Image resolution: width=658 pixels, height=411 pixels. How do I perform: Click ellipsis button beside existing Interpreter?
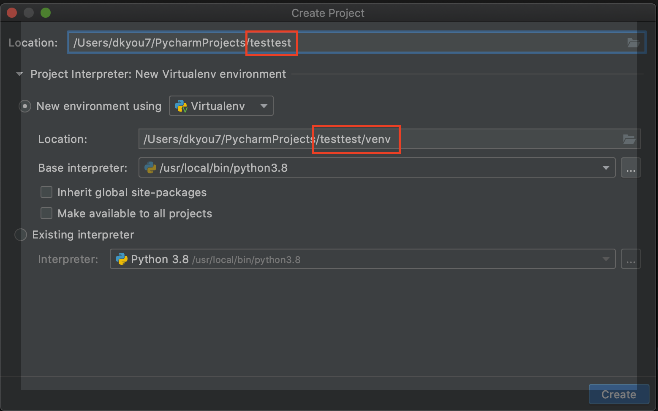click(631, 259)
